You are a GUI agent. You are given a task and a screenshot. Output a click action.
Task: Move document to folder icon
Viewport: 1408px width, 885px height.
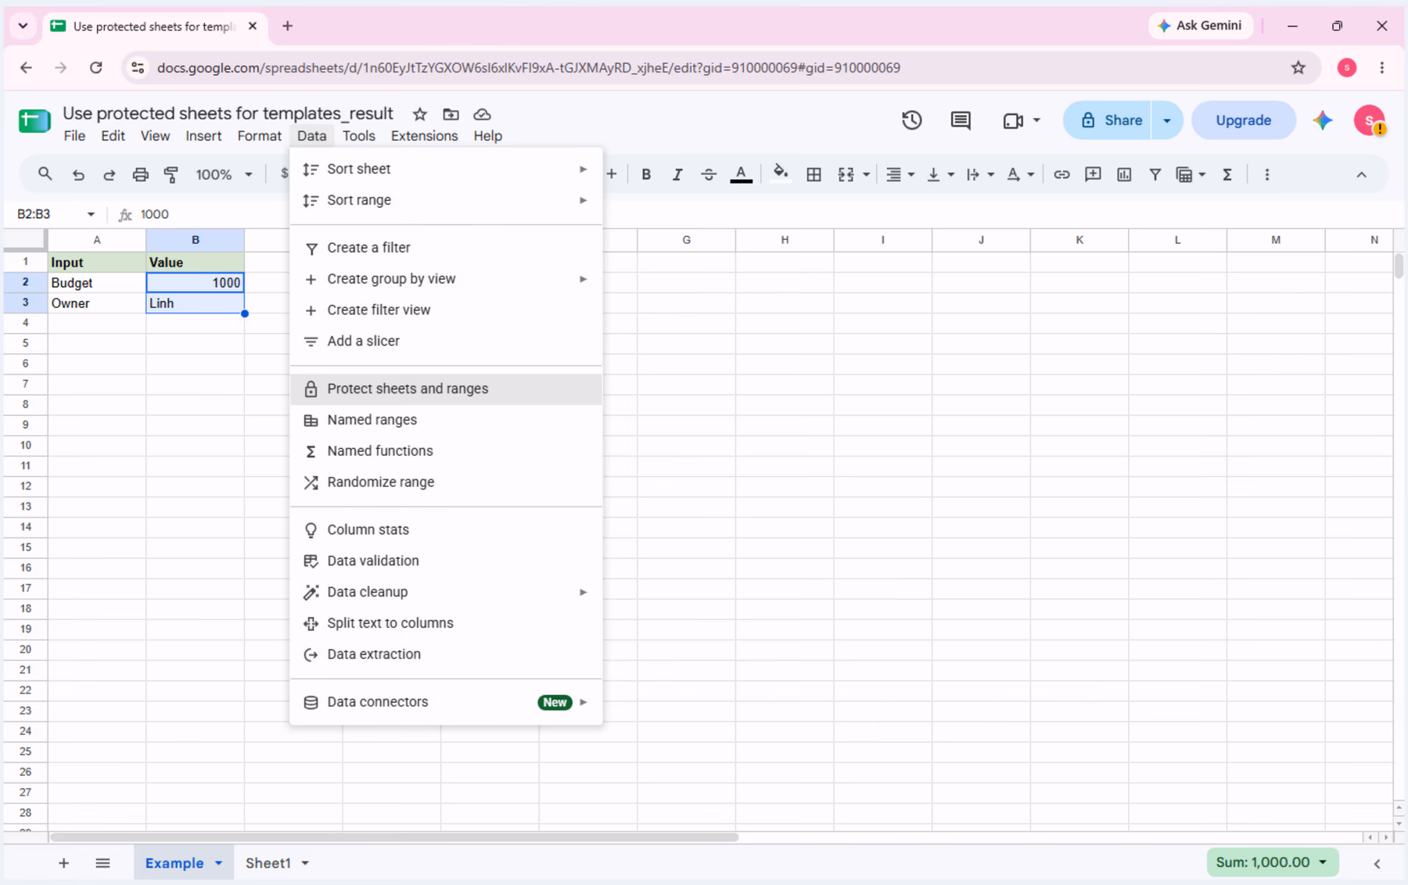(451, 114)
